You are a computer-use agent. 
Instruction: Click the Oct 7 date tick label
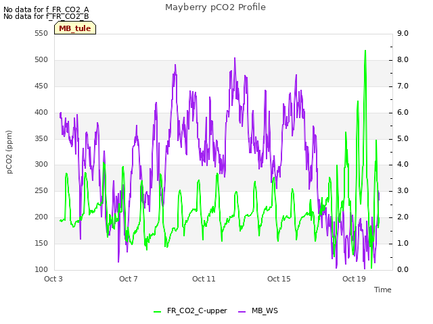(x=129, y=279)
